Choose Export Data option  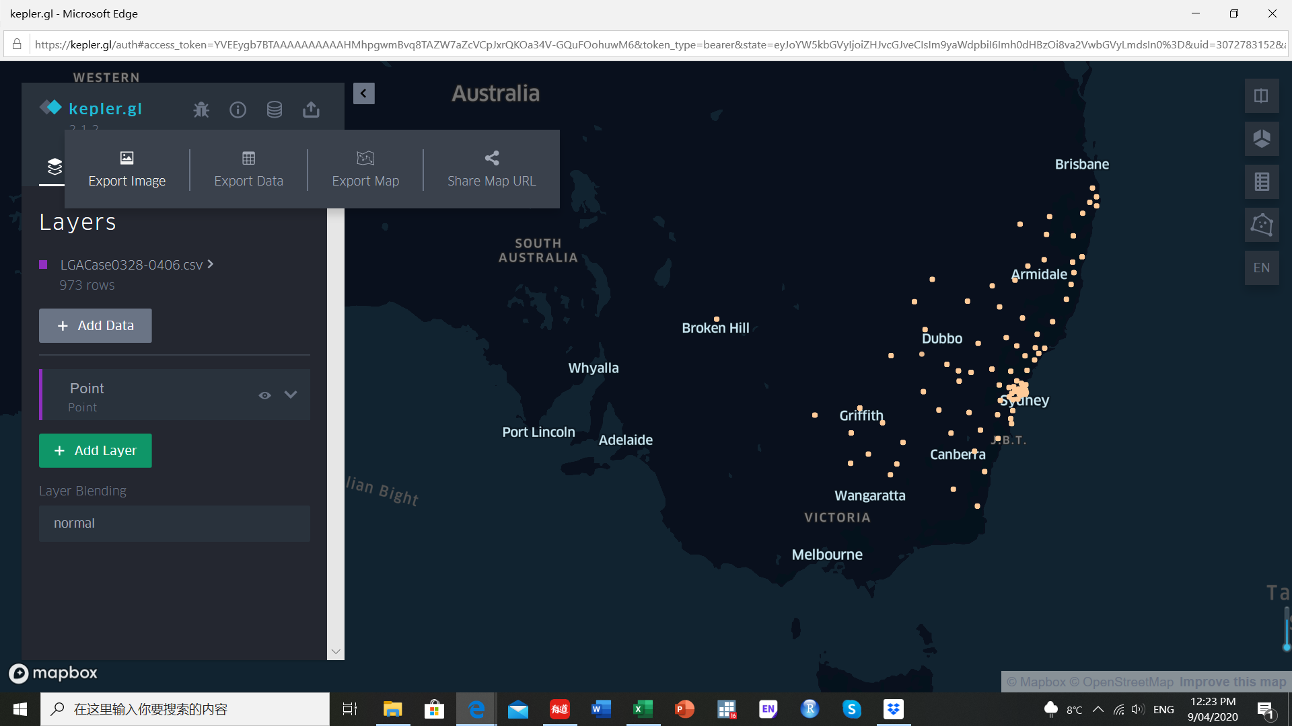pos(249,169)
